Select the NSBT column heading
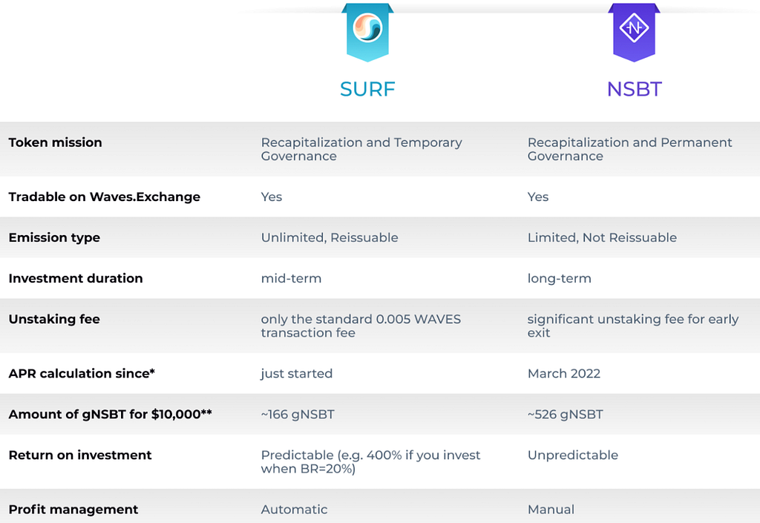 tap(634, 89)
